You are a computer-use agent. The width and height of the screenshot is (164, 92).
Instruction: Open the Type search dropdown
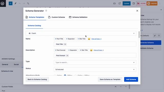(95, 62)
